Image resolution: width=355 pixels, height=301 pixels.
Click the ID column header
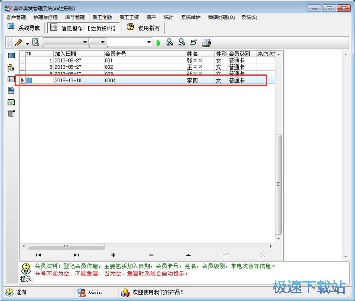(39, 54)
